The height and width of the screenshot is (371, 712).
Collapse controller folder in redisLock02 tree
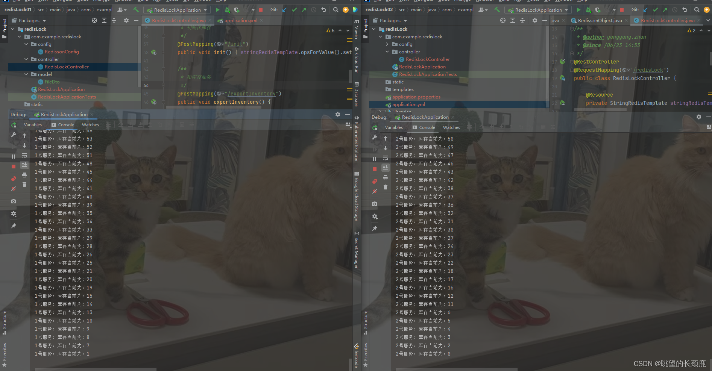(x=387, y=51)
